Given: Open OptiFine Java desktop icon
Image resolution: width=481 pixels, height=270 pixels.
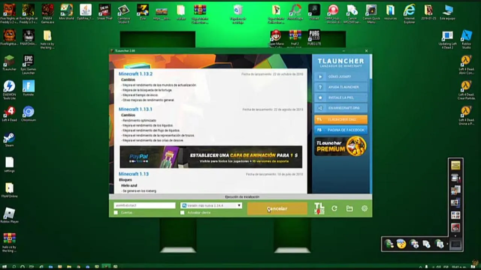Looking at the screenshot, I should (x=85, y=10).
